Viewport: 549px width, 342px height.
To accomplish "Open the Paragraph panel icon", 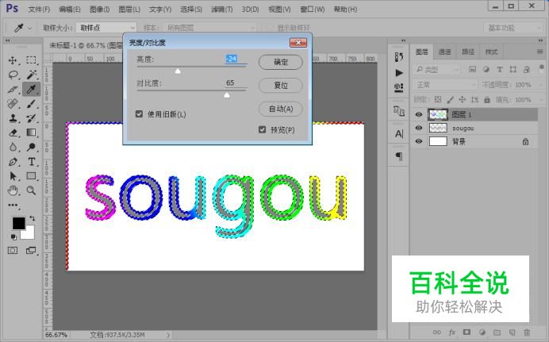I will tap(399, 156).
